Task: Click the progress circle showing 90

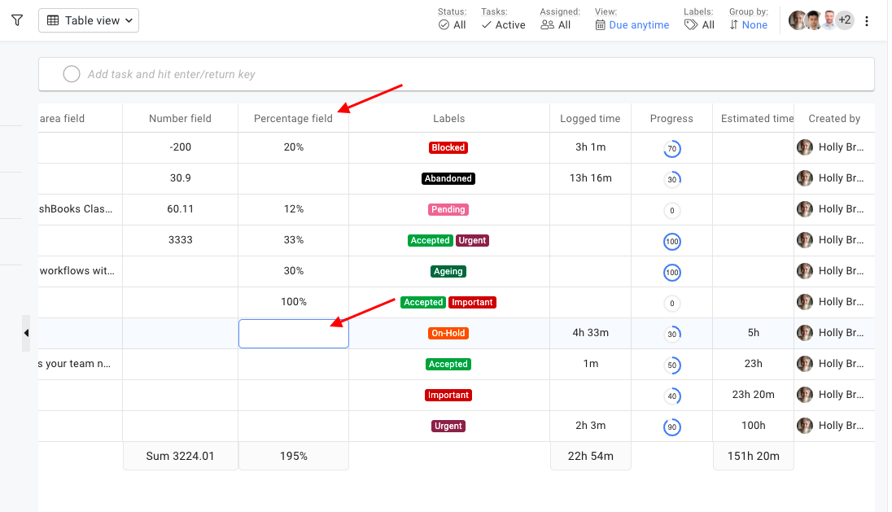Action: [671, 427]
